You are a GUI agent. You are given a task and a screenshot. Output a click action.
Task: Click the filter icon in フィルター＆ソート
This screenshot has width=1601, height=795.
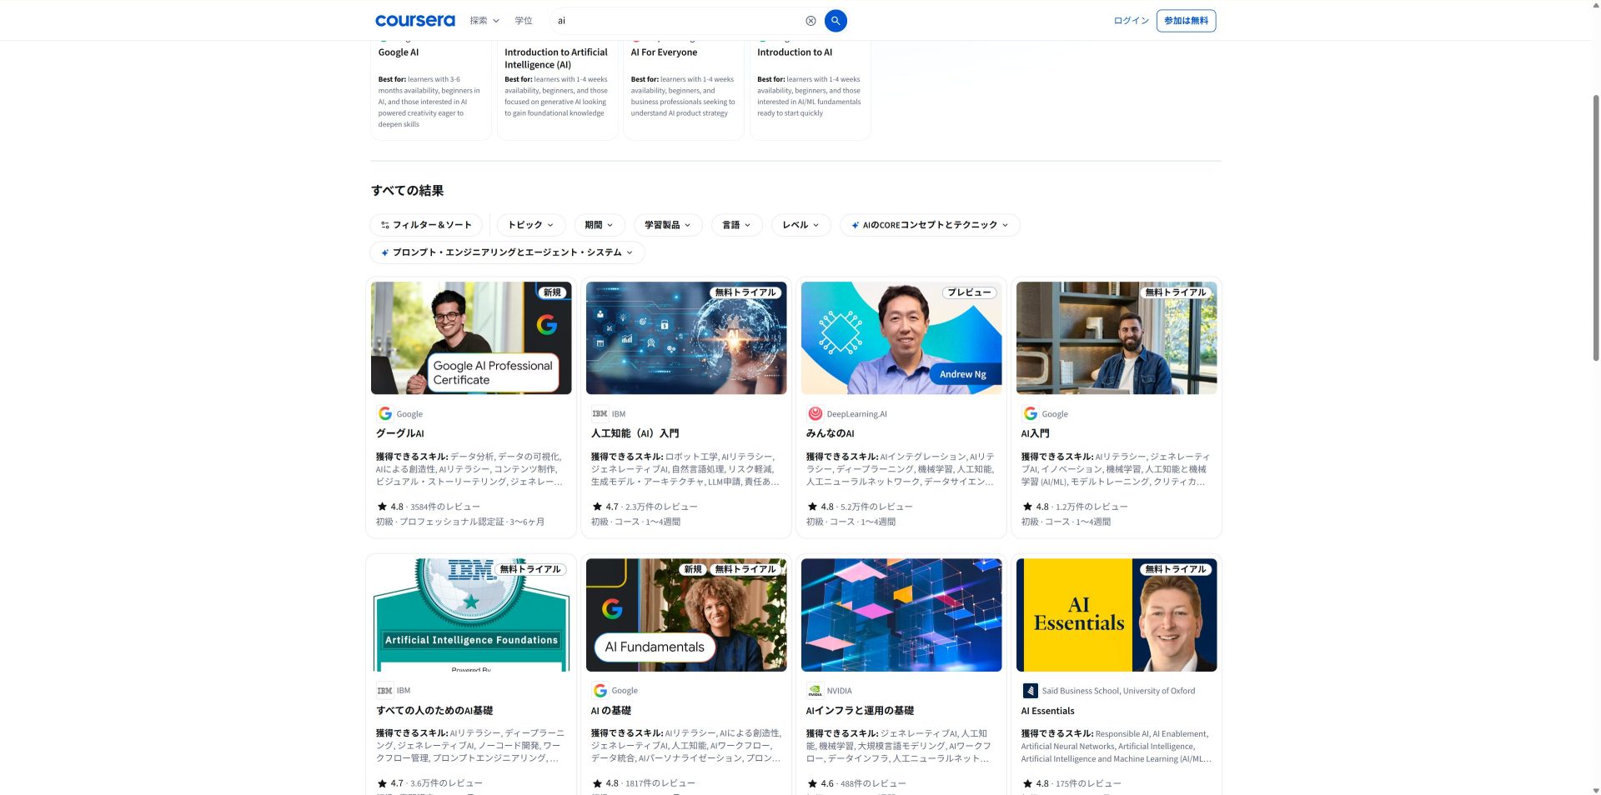(384, 225)
